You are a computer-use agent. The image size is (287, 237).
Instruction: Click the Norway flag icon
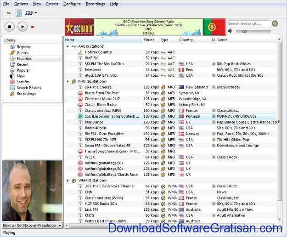[181, 134]
